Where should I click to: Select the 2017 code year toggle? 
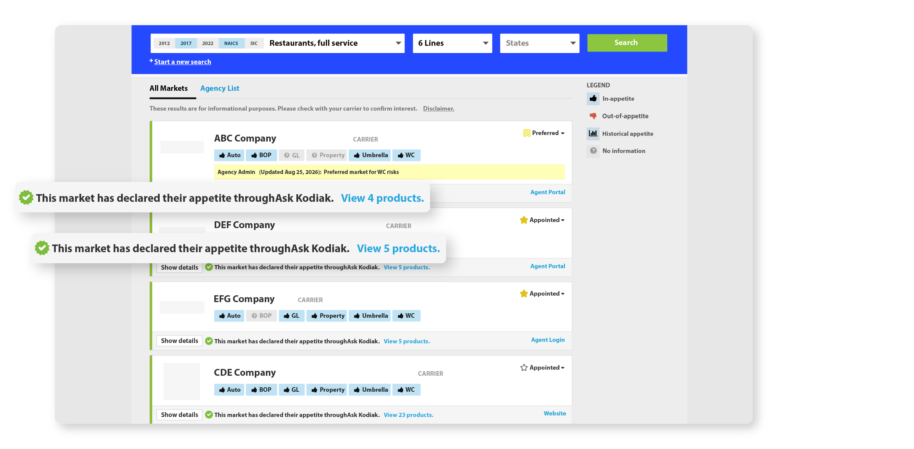point(186,43)
